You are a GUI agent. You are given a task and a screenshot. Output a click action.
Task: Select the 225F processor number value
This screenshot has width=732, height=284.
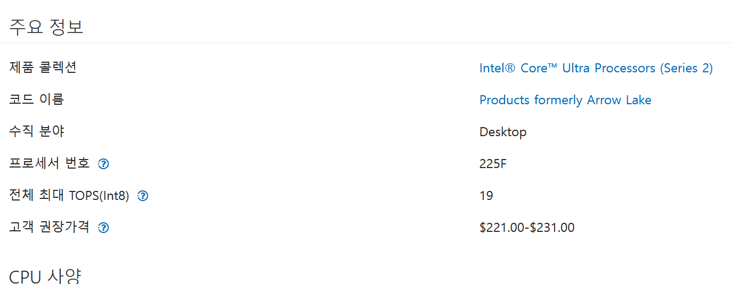pyautogui.click(x=493, y=164)
